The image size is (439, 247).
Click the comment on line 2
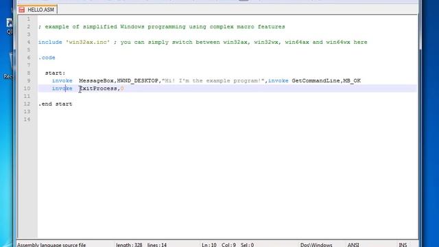[x=162, y=27]
